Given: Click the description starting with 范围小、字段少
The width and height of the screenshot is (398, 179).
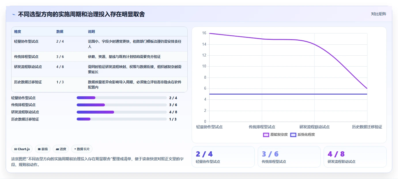Looking at the screenshot, I should click(135, 44).
